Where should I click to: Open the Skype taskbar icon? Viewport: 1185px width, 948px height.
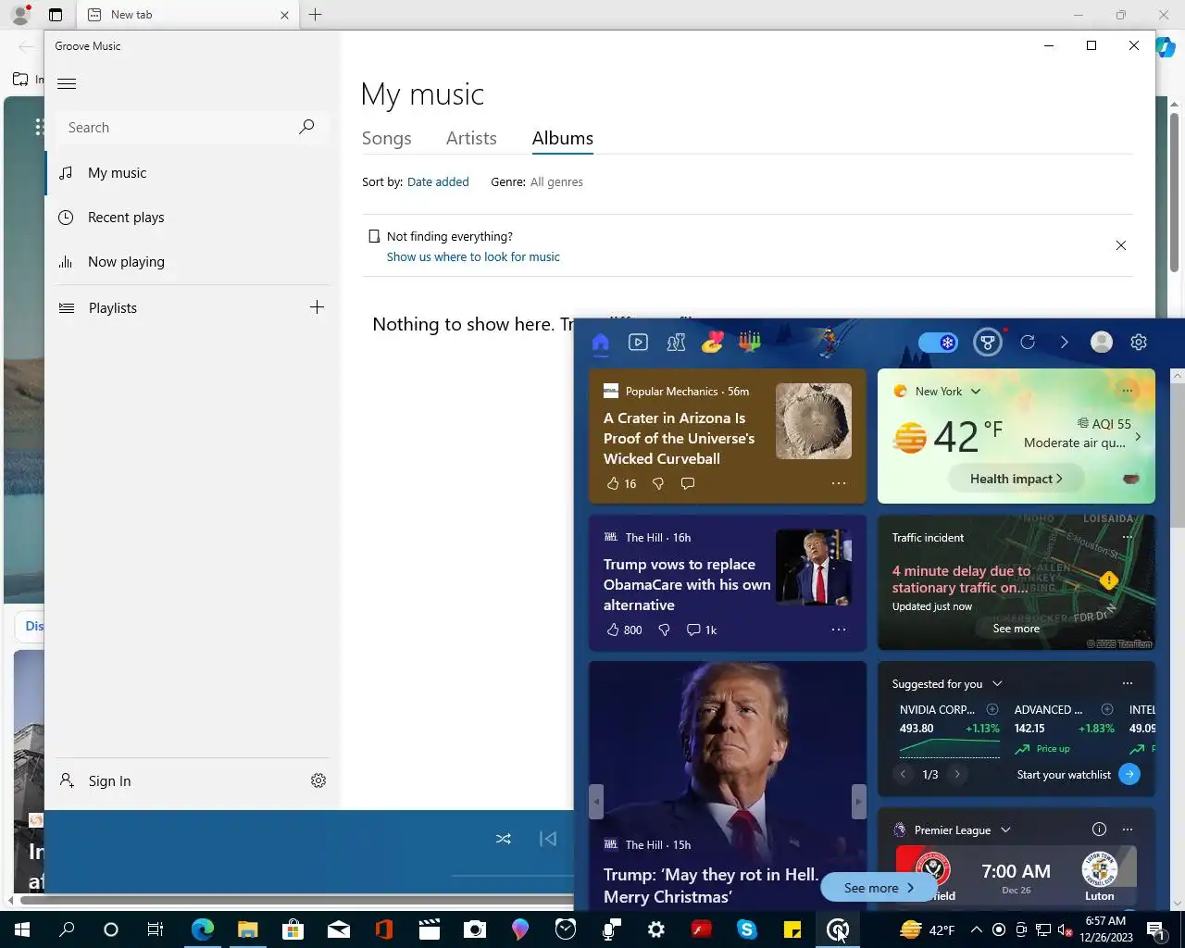coord(746,929)
